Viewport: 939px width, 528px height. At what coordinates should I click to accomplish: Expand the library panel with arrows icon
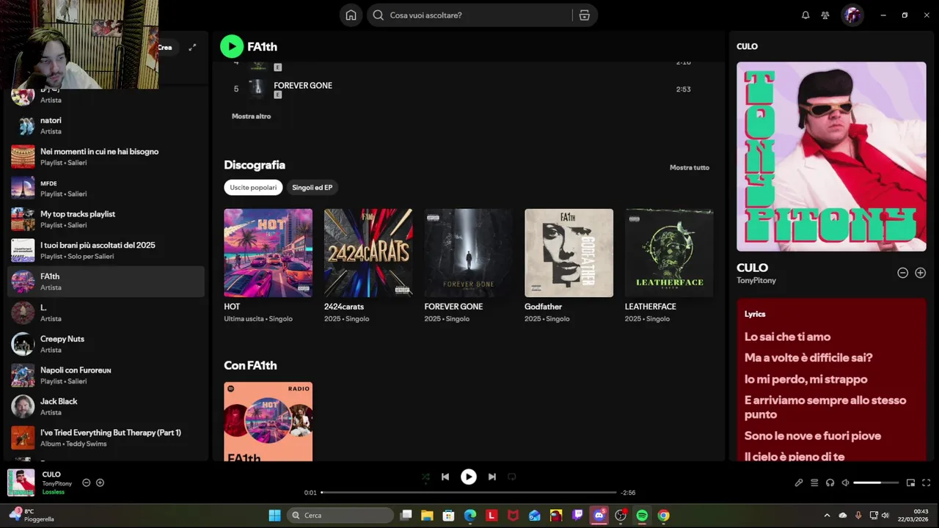pos(192,47)
